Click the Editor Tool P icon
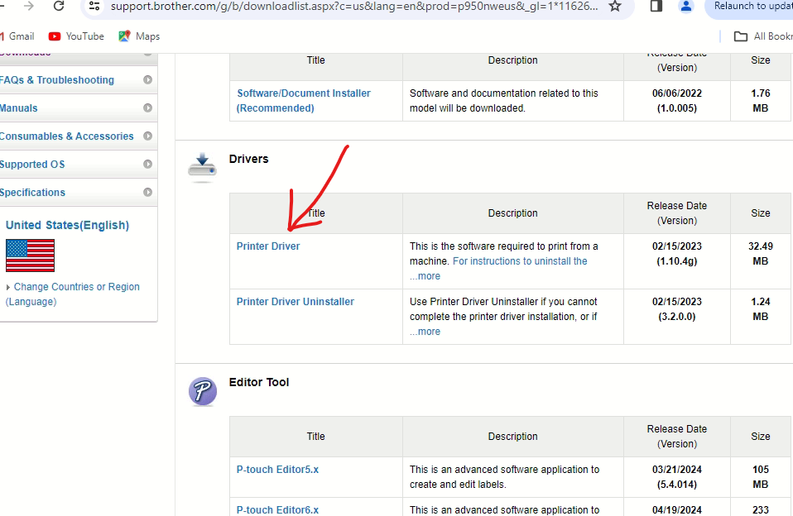The height and width of the screenshot is (516, 793). tap(203, 391)
